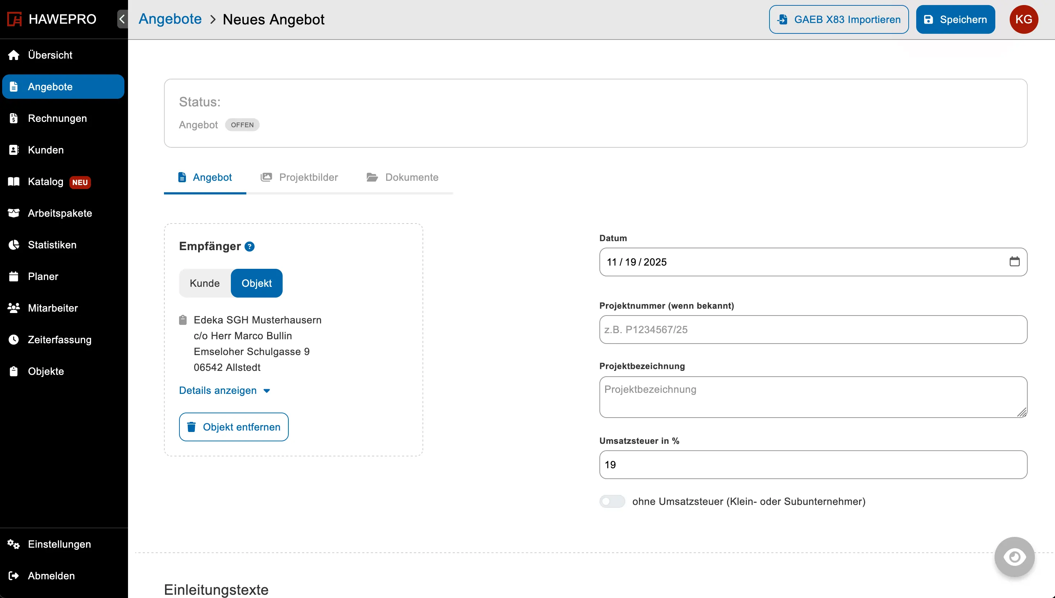Click the HAWEPRO logo icon
This screenshot has width=1055, height=598.
pyautogui.click(x=15, y=19)
